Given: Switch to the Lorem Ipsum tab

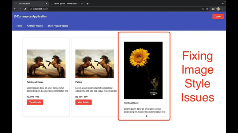Looking at the screenshot, I should 67,4.
